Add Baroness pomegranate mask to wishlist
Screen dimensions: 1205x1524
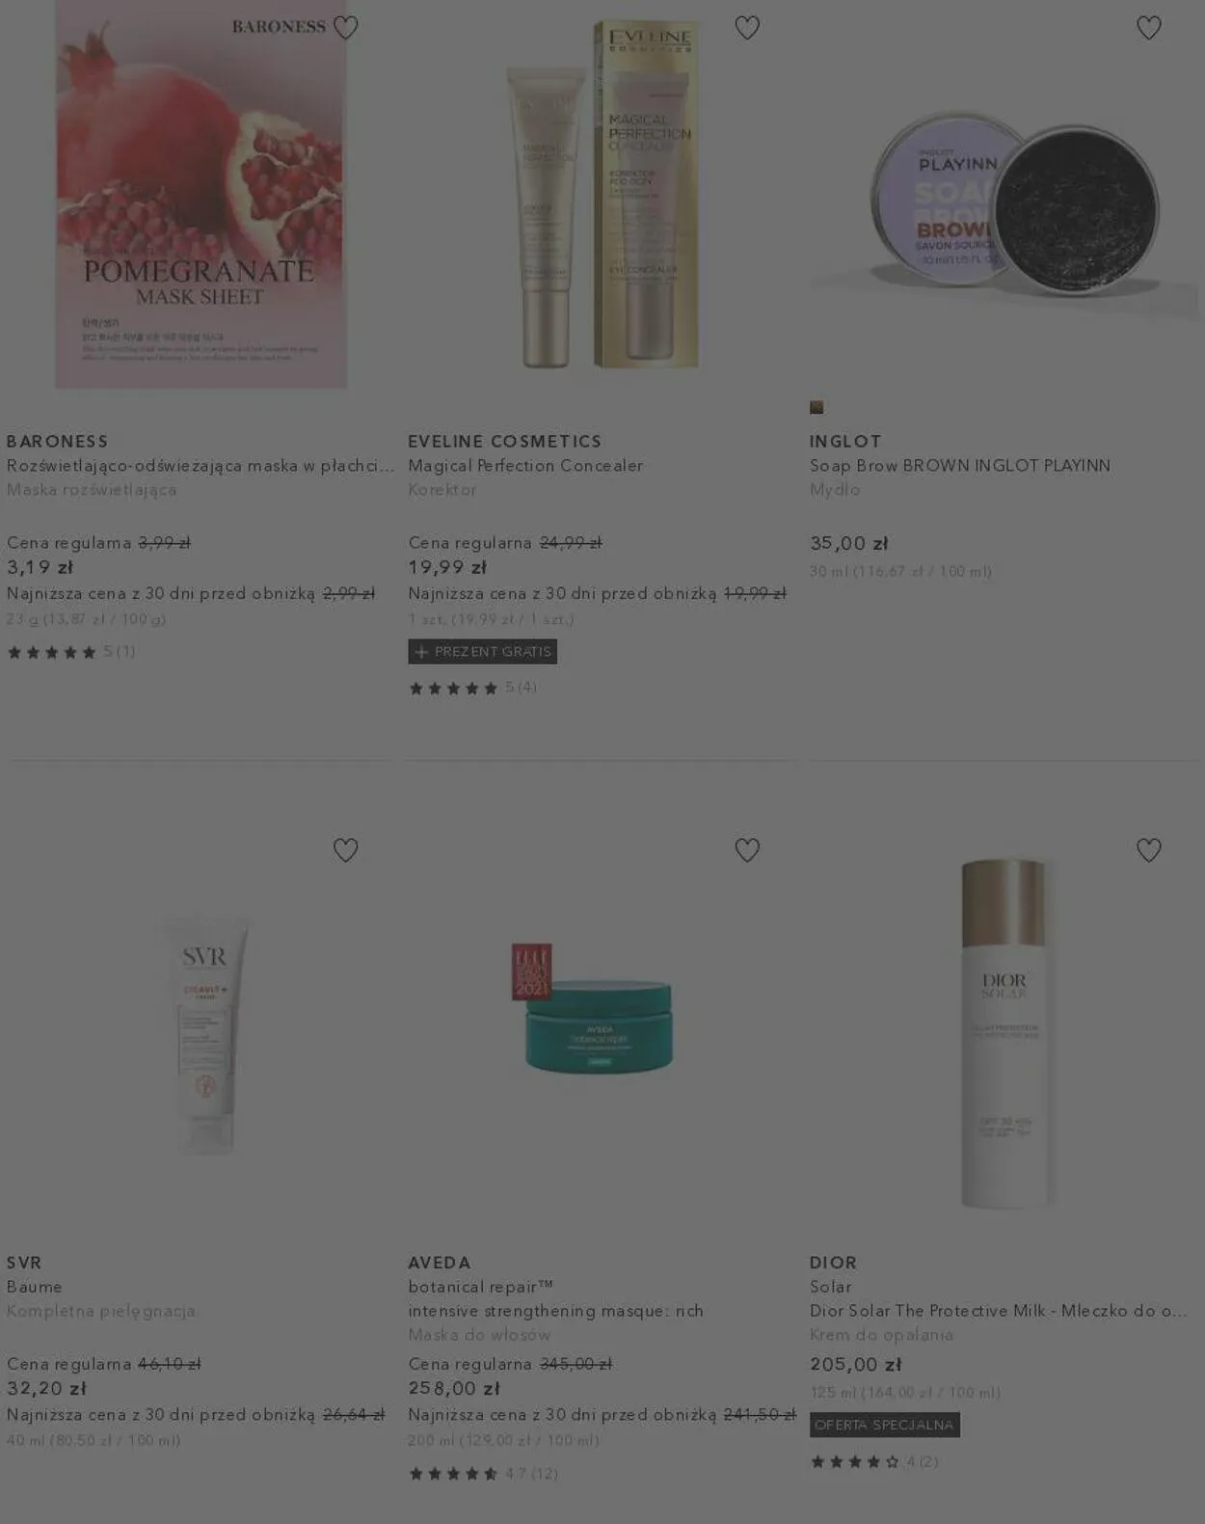[345, 28]
